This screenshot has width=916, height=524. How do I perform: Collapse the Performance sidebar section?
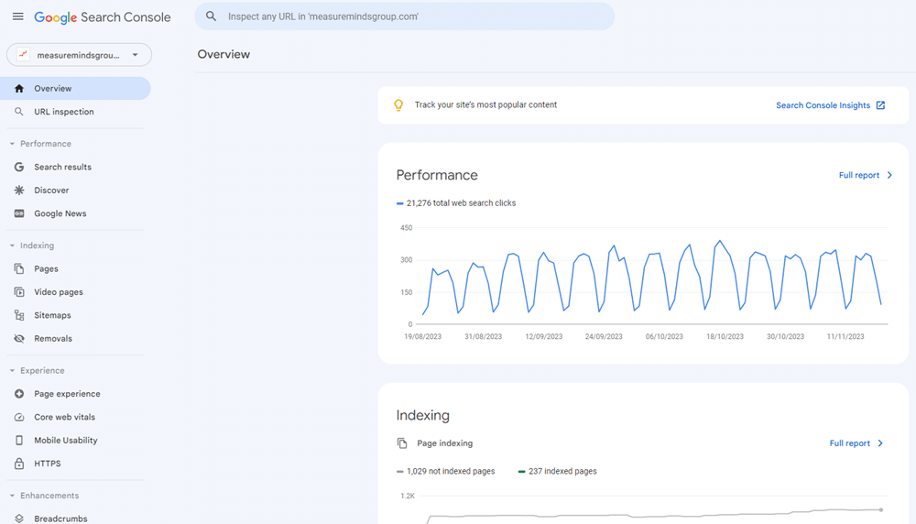[39, 144]
